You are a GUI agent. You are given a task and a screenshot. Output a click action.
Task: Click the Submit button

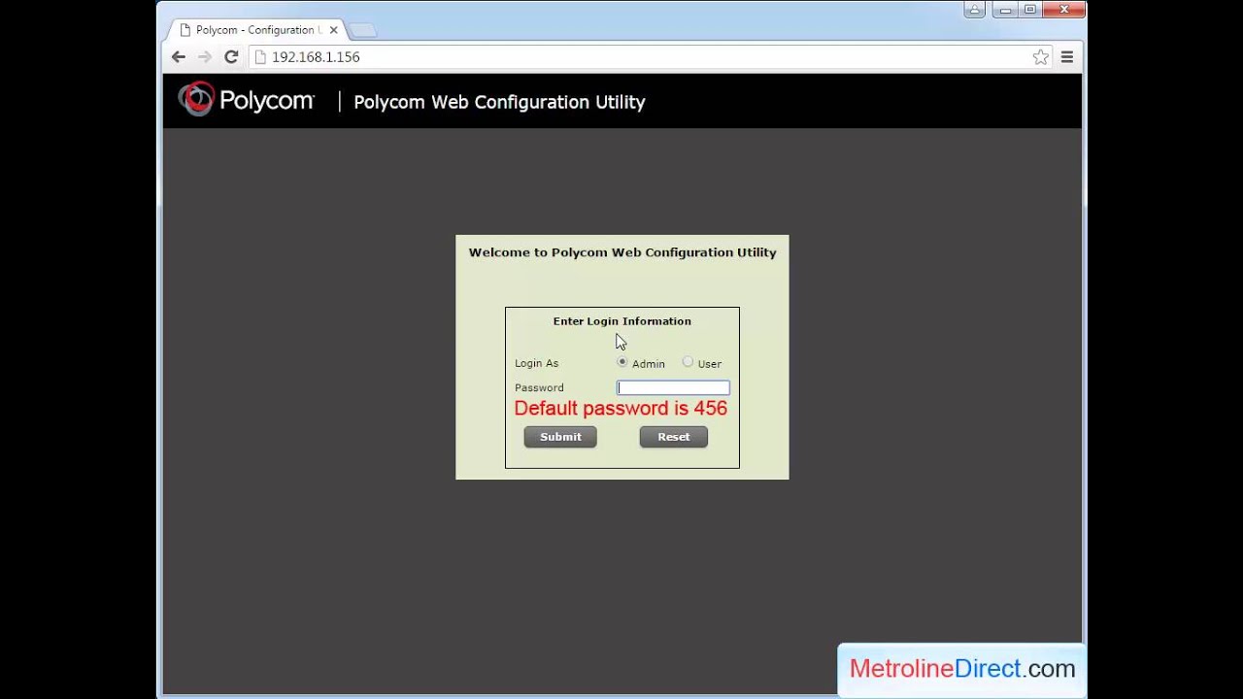pos(560,437)
